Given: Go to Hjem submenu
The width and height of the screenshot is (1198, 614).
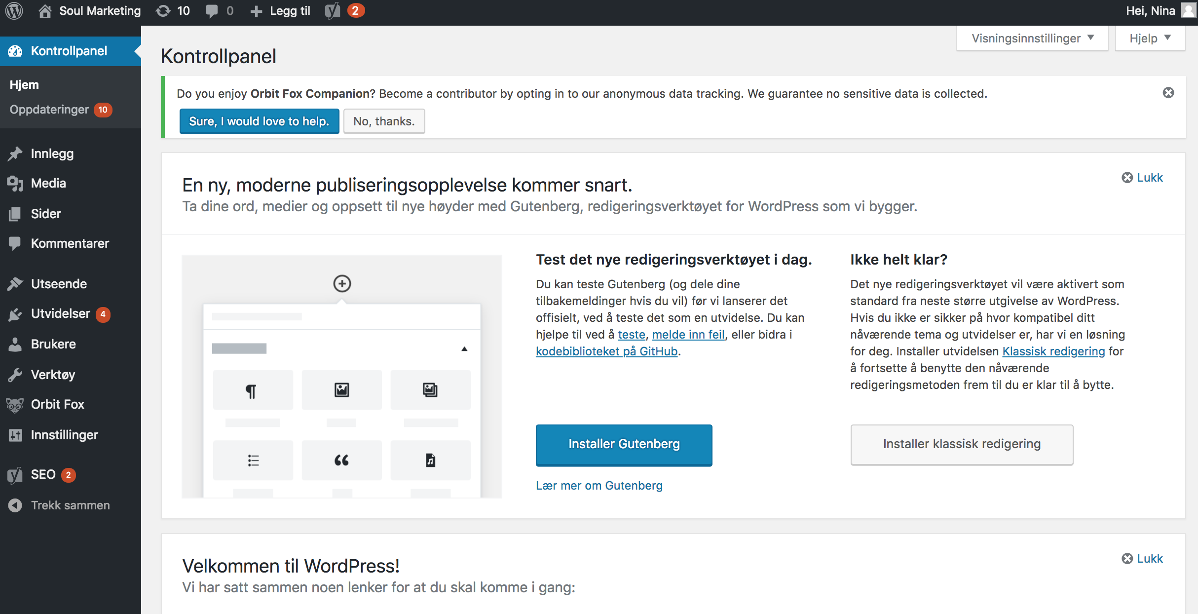Looking at the screenshot, I should [x=24, y=84].
